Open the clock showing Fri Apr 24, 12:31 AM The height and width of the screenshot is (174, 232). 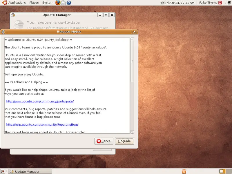click(180, 3)
